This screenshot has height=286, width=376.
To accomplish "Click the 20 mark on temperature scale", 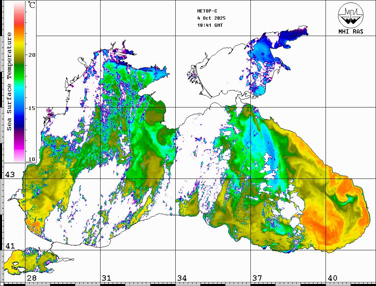I will pos(32,55).
